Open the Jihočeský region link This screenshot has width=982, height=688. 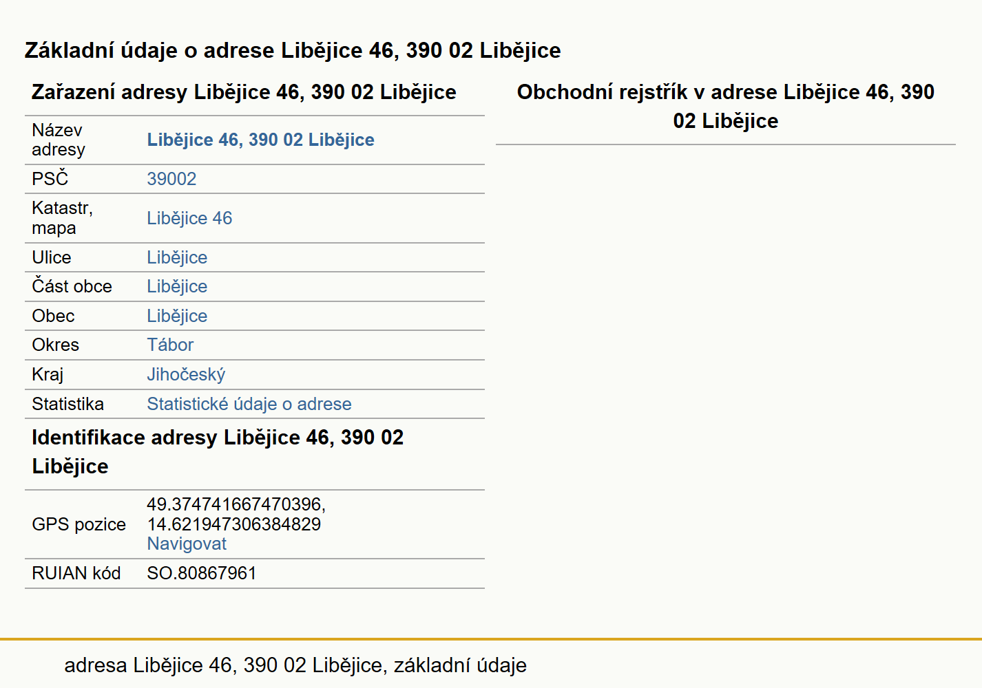tap(186, 374)
